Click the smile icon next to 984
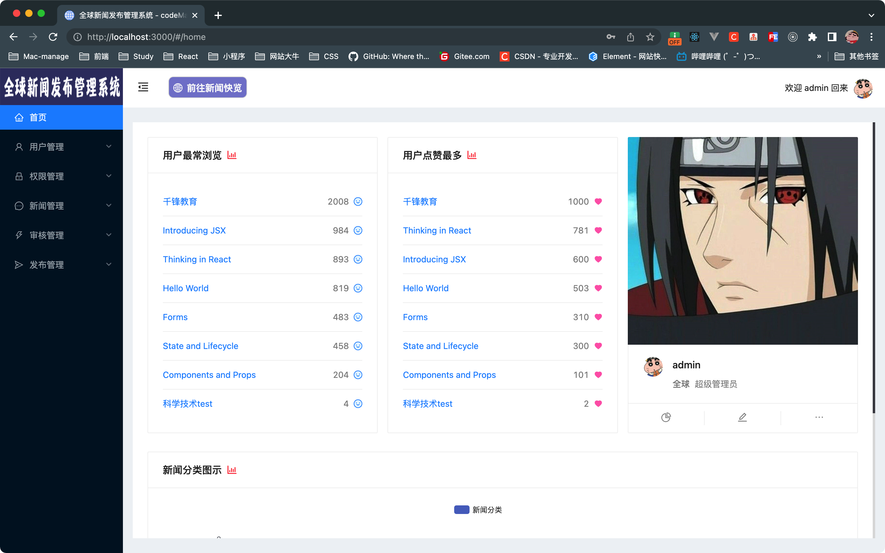Screen dimensions: 885x553 (358, 230)
